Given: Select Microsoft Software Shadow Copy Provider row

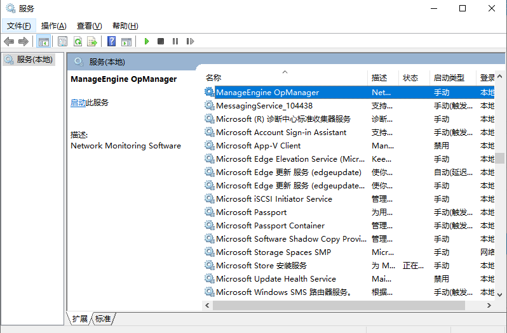Looking at the screenshot, I should pyautogui.click(x=349, y=238).
